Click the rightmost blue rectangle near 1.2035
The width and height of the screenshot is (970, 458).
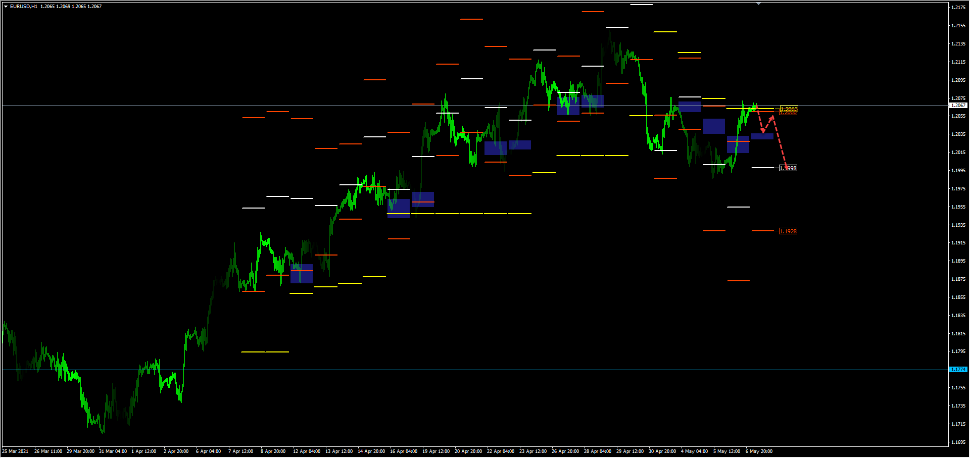[x=762, y=136]
